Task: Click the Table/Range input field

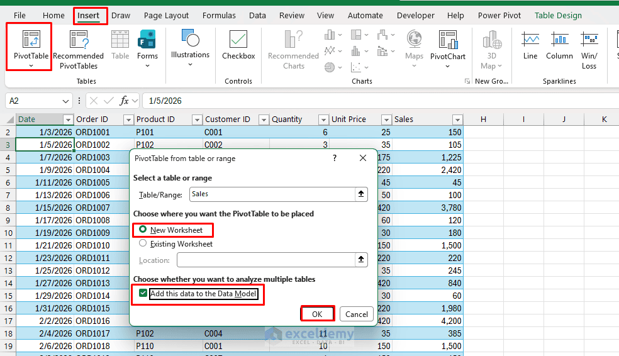Action: (272, 194)
